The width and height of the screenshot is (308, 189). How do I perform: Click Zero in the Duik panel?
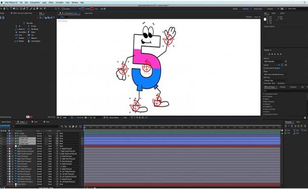click(18, 35)
